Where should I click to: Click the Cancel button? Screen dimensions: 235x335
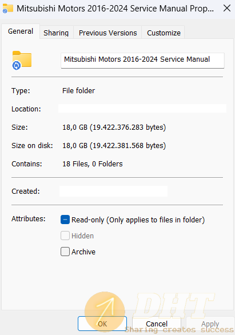click(157, 324)
